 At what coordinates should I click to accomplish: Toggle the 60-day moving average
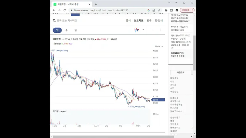[x=67, y=44]
